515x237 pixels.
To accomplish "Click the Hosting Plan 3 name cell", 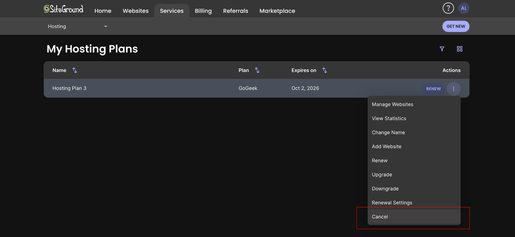I will pos(69,88).
